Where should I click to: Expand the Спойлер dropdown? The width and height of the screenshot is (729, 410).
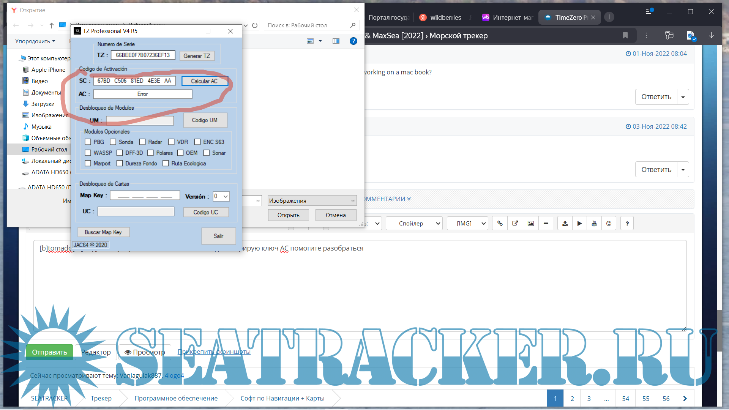414,223
